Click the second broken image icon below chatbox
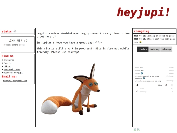The height and width of the screenshot is (133, 177). pyautogui.click(x=139, y=129)
